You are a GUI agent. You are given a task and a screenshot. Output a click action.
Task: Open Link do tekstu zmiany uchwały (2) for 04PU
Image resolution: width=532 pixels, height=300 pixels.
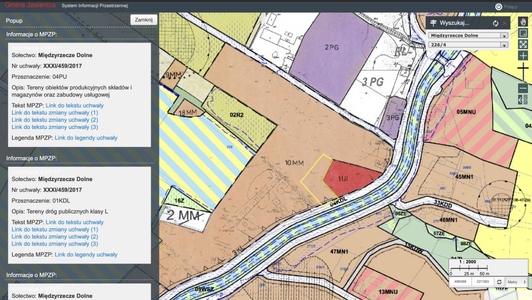point(55,120)
